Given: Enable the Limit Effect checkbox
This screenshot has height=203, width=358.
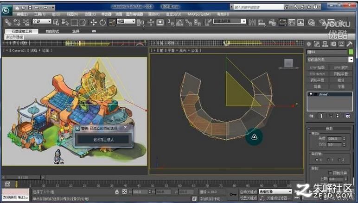Looking at the screenshot, I should (x=330, y=173).
